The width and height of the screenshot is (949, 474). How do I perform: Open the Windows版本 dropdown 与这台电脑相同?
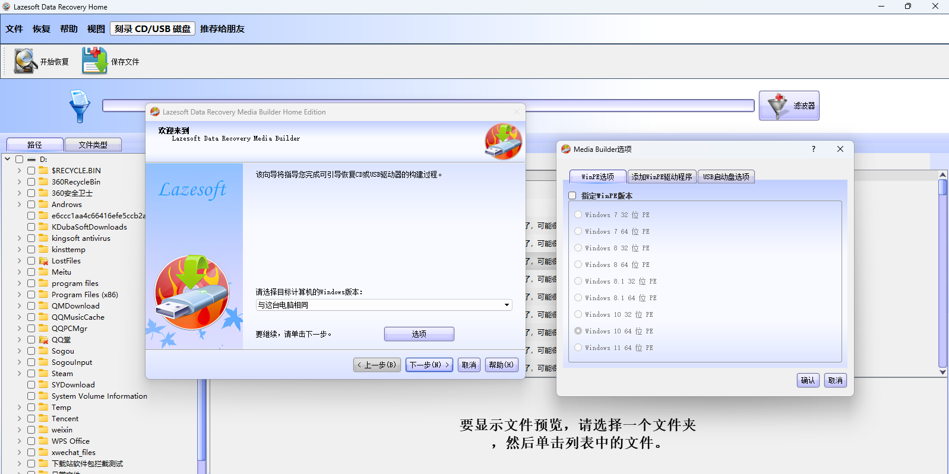pos(384,305)
